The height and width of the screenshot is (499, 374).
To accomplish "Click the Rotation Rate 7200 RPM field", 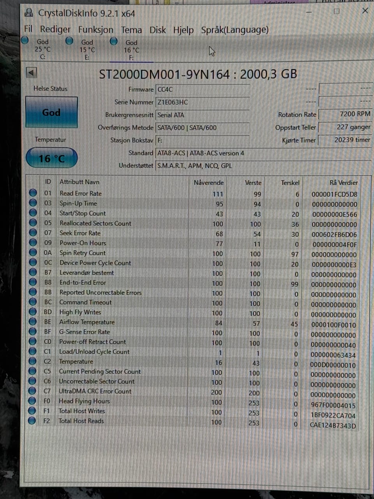I will point(345,114).
